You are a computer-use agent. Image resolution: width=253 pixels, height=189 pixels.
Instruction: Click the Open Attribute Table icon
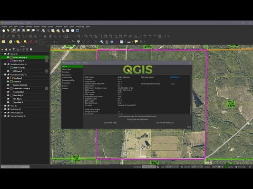click(x=122, y=42)
